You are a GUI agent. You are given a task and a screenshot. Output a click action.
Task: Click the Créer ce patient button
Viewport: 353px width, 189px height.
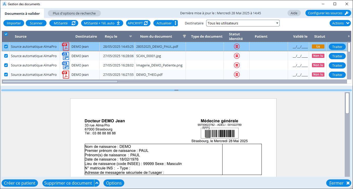tap(20, 183)
